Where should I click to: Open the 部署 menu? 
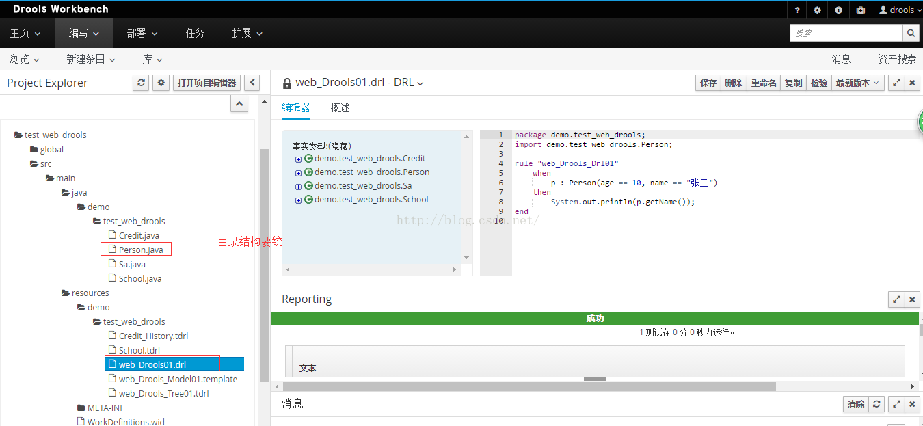click(x=142, y=33)
